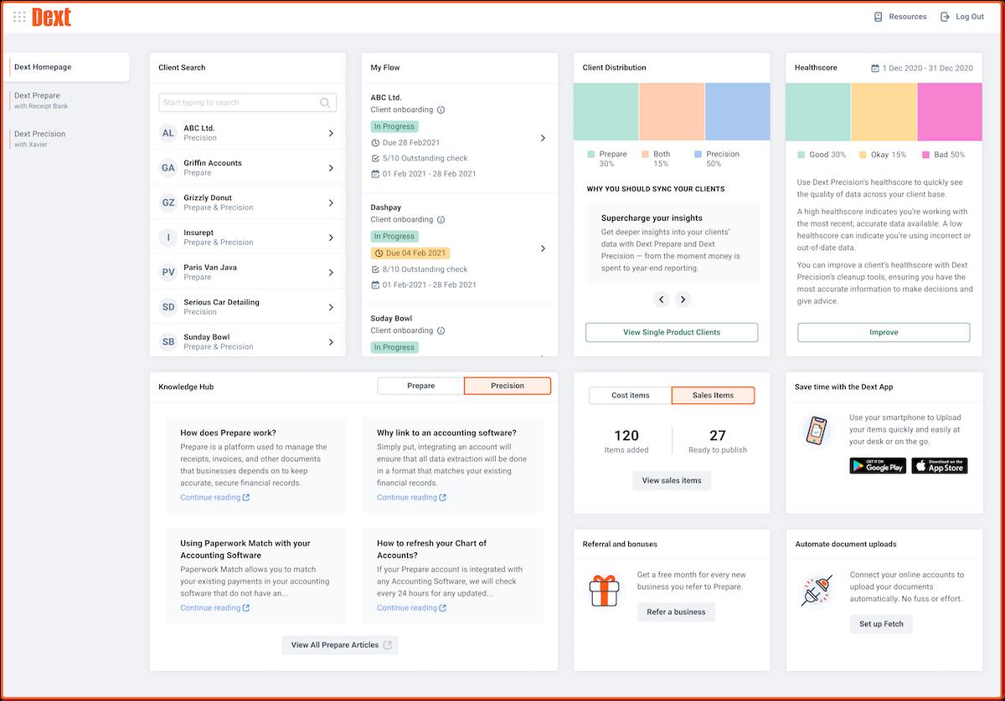Click Refer a business button

tap(676, 611)
